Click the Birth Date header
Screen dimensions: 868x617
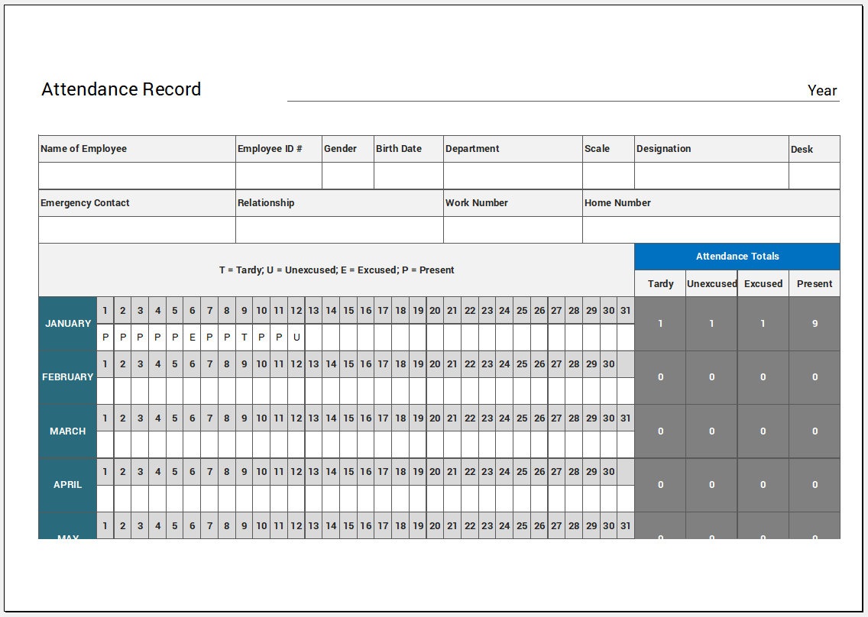click(409, 149)
